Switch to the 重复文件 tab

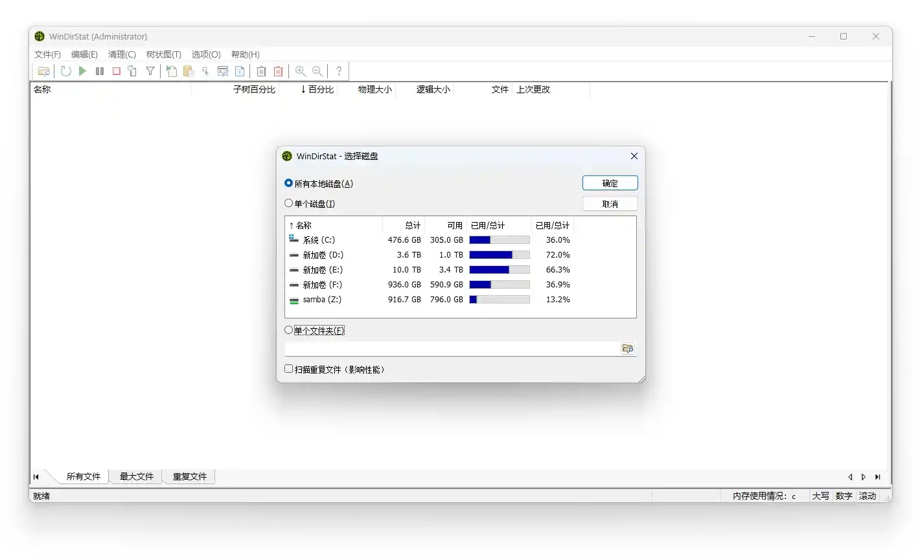(x=189, y=476)
